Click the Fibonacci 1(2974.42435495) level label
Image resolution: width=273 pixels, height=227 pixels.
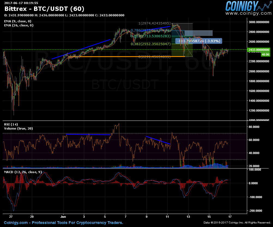pos(154,23)
